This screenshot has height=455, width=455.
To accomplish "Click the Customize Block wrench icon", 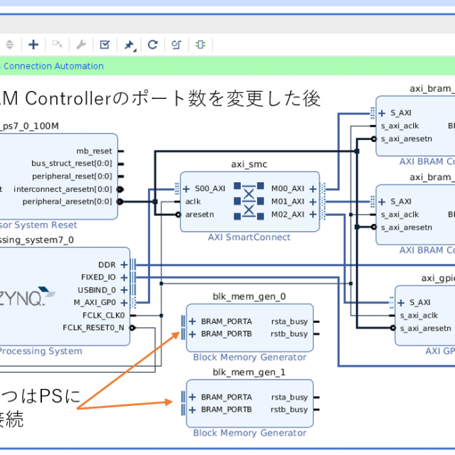I will (x=81, y=45).
